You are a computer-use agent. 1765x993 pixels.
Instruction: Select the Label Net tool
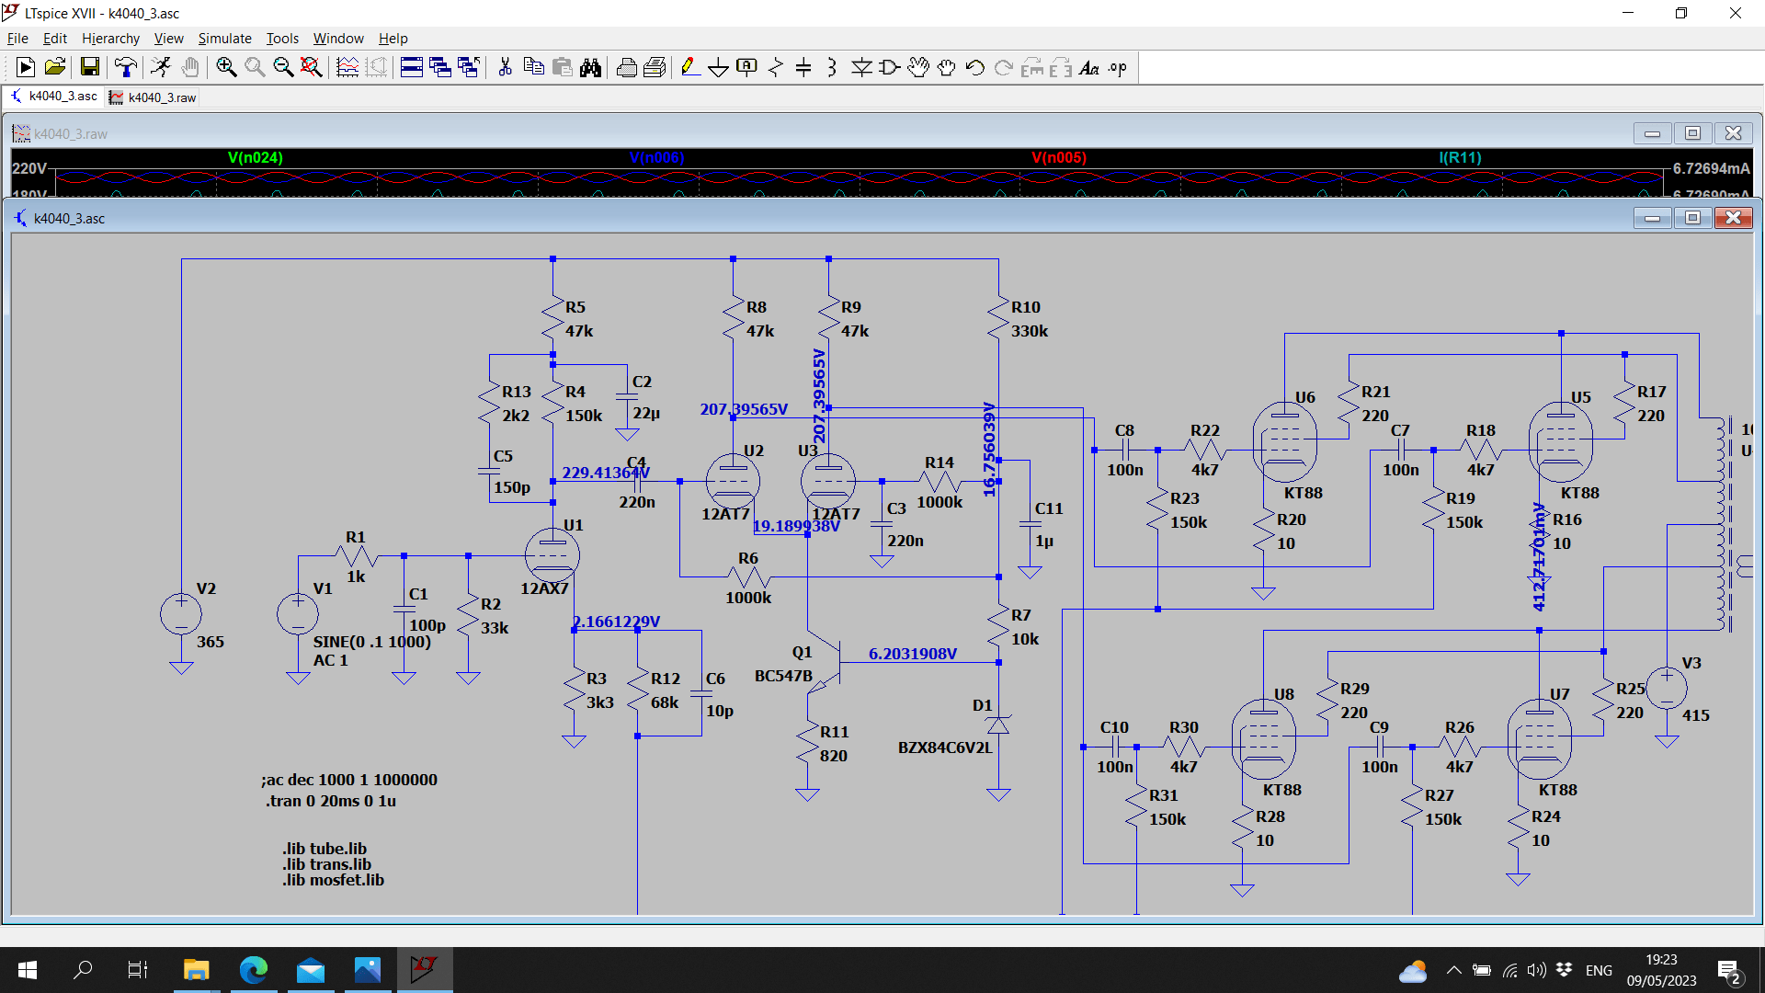[x=747, y=67]
